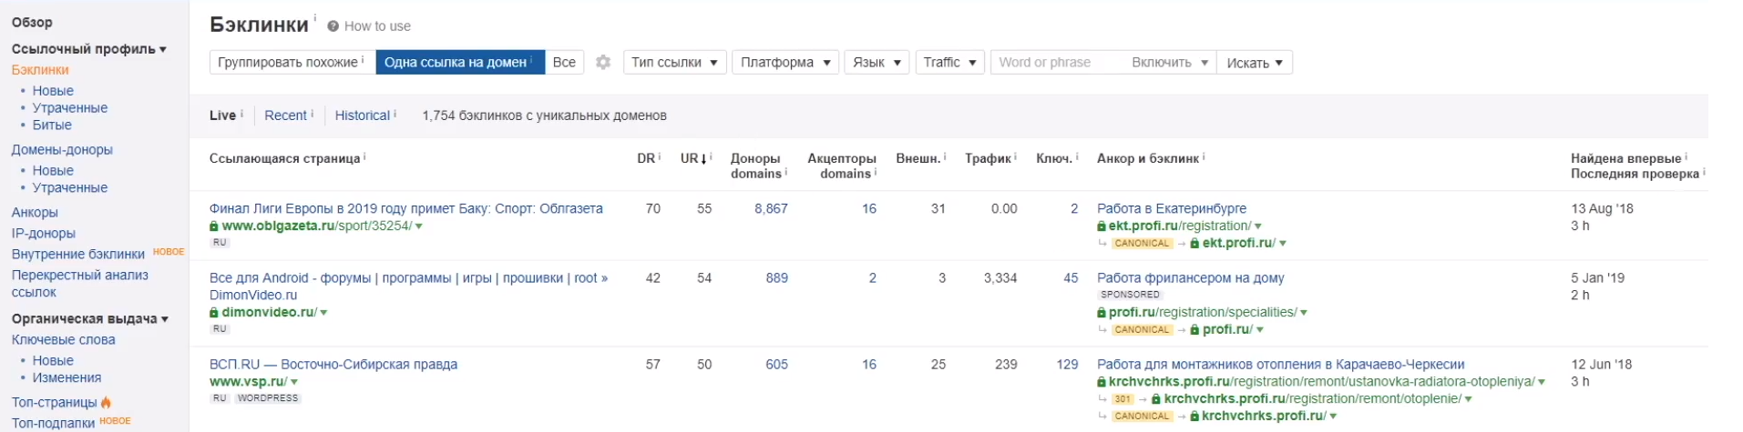Click the settings gear icon in filter bar
Image resolution: width=1743 pixels, height=432 pixels.
(603, 62)
